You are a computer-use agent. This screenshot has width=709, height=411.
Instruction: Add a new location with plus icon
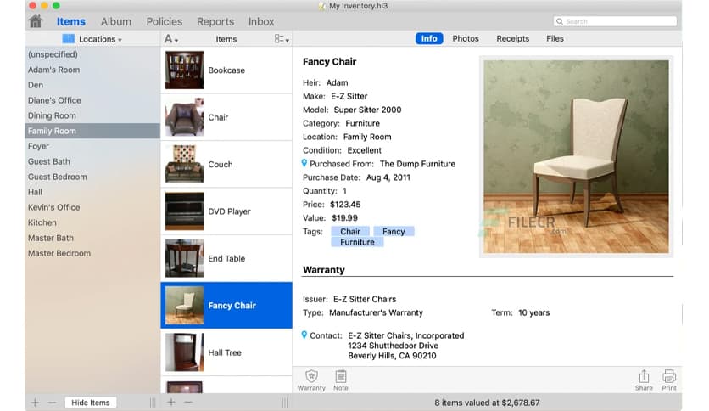pyautogui.click(x=35, y=402)
